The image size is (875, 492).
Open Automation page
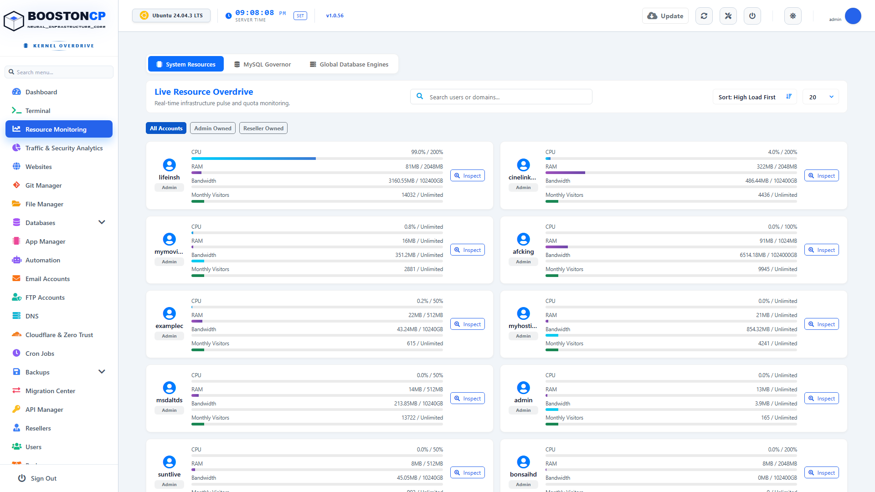pos(59,260)
